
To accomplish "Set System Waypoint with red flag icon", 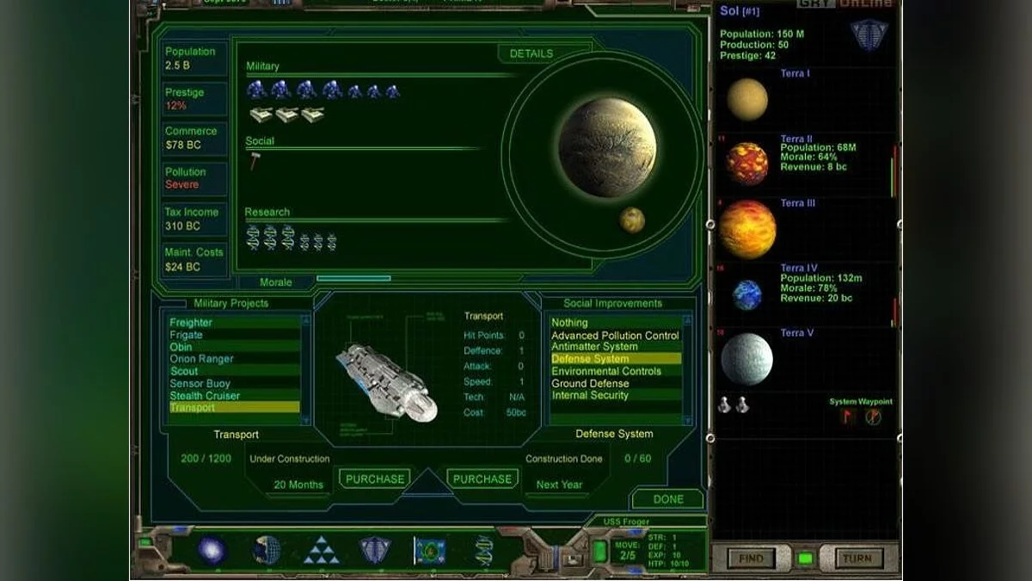I will [x=849, y=417].
